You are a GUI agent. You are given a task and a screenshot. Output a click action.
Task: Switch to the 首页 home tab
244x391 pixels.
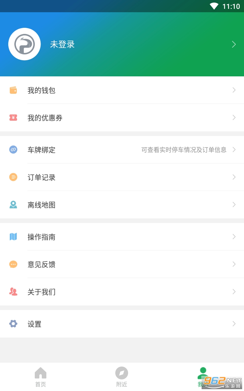click(41, 377)
